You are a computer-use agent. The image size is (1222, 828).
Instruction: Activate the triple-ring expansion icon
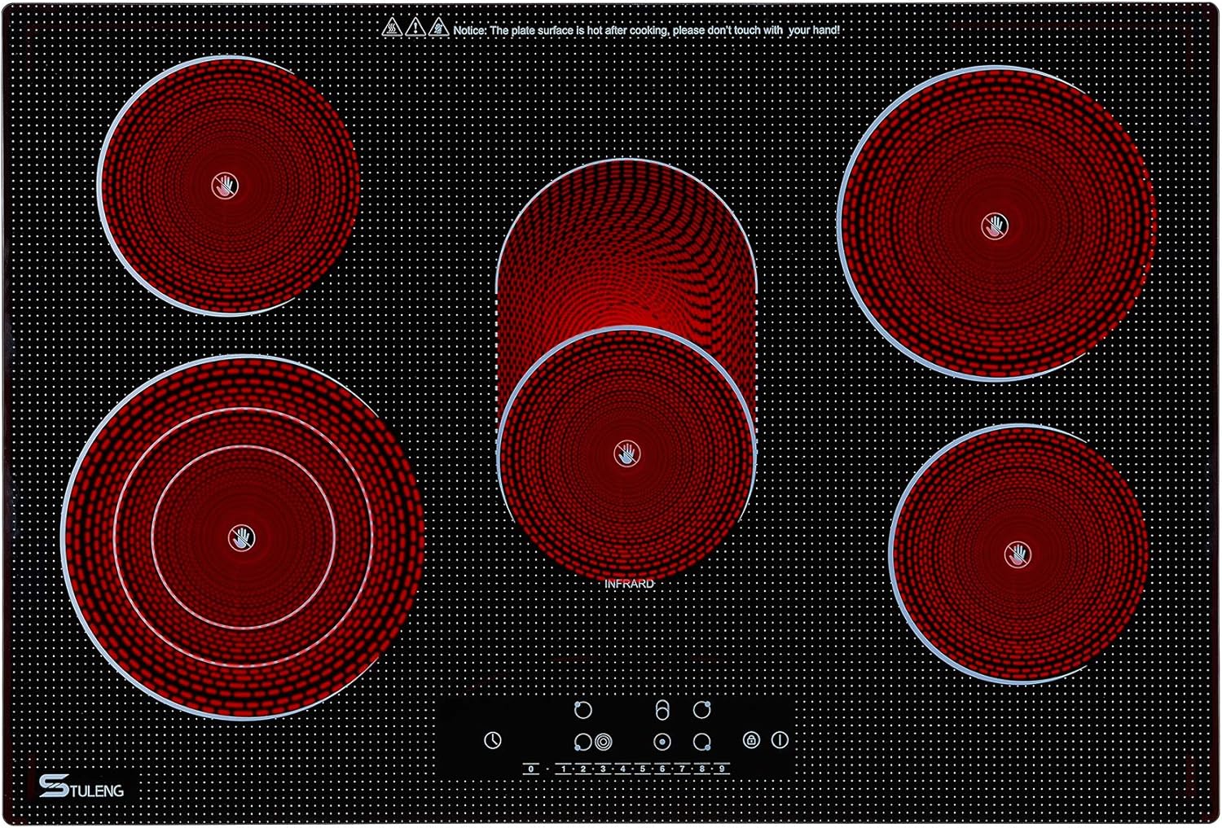click(604, 742)
